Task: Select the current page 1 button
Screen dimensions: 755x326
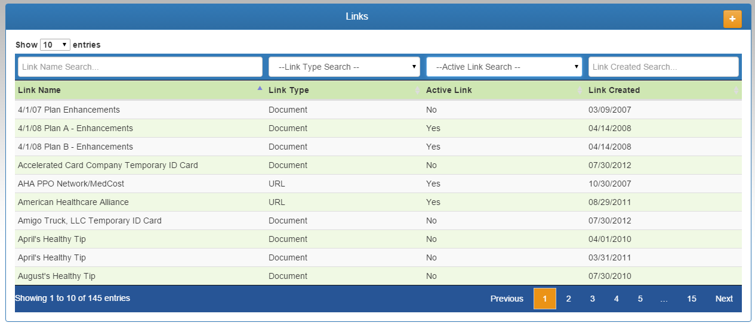Action: (x=545, y=299)
